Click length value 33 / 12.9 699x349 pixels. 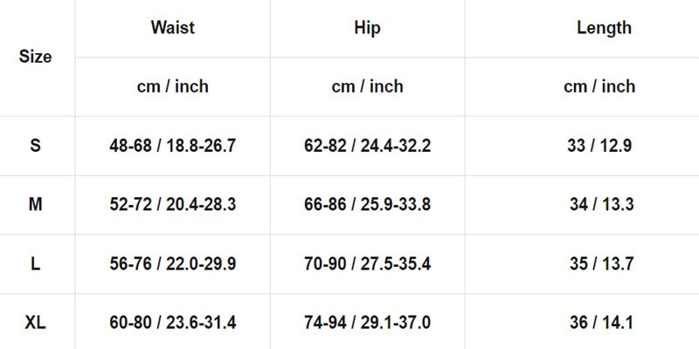pyautogui.click(x=599, y=146)
